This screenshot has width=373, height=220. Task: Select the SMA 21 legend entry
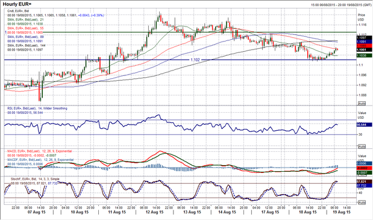25,19
